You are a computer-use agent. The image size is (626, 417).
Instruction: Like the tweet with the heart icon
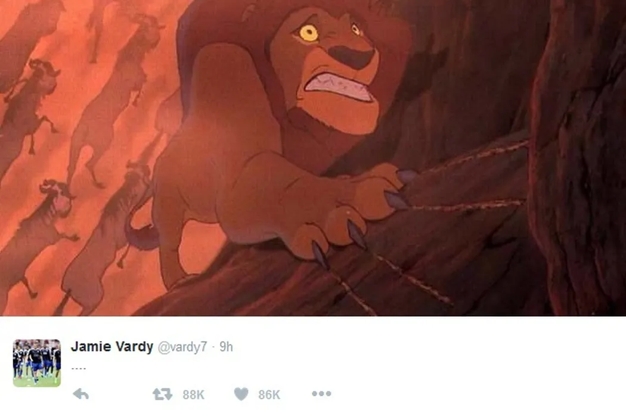(x=241, y=394)
